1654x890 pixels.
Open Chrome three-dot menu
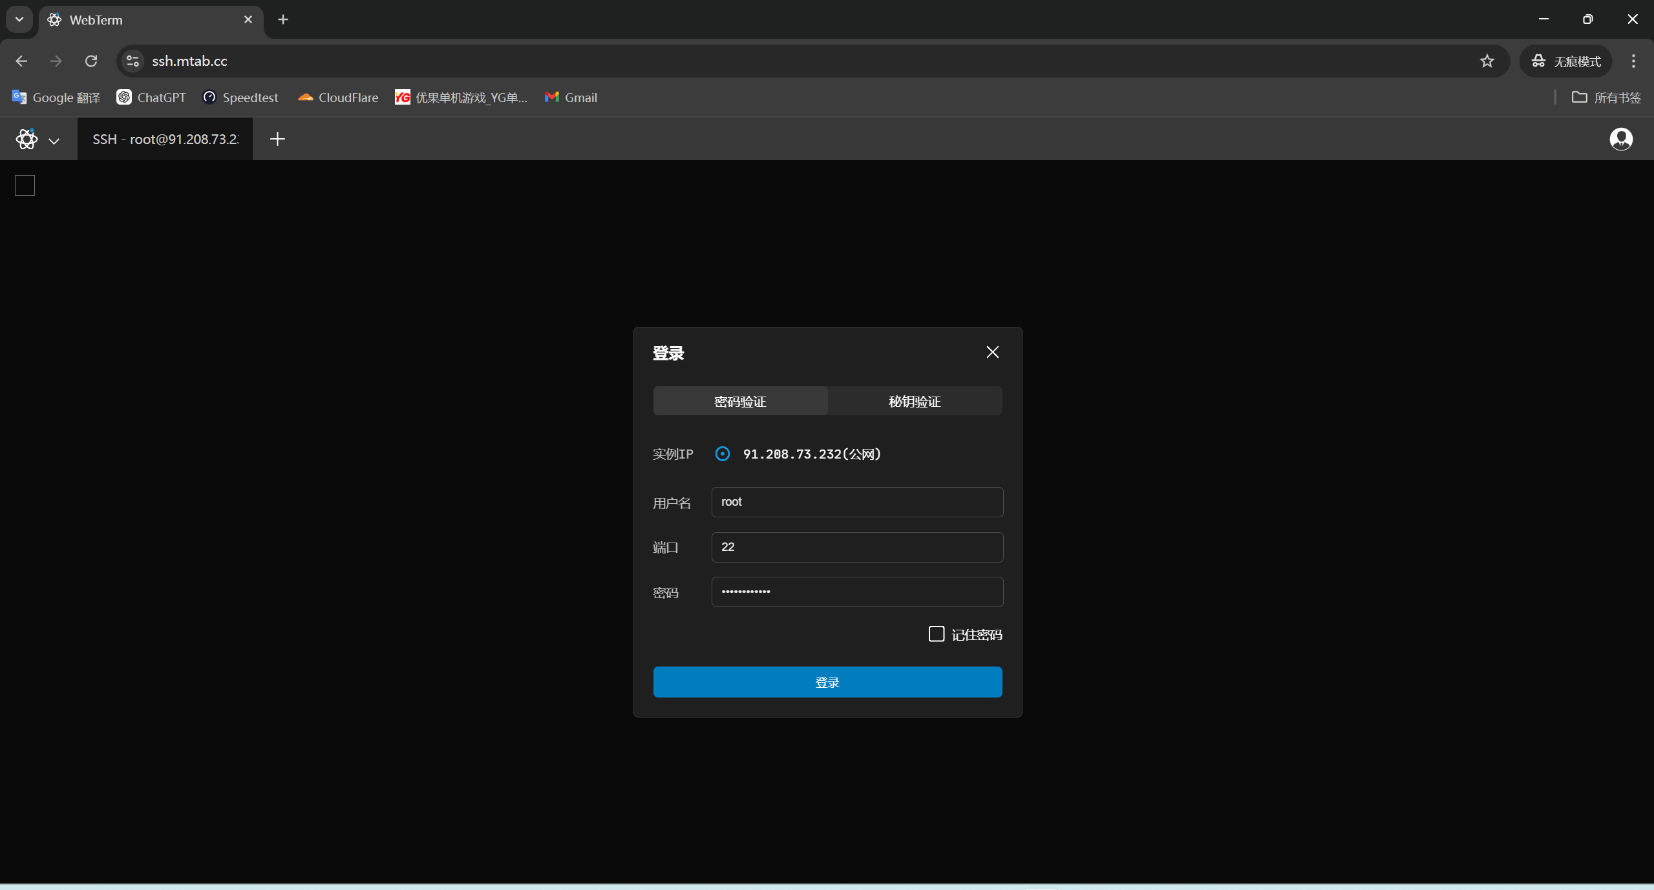[x=1633, y=61]
